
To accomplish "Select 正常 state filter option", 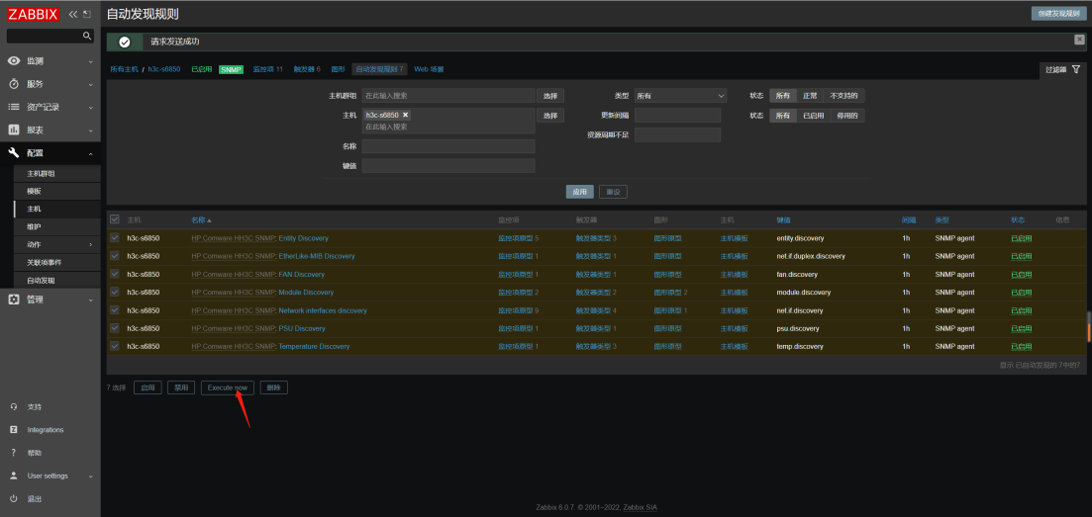I will point(810,96).
